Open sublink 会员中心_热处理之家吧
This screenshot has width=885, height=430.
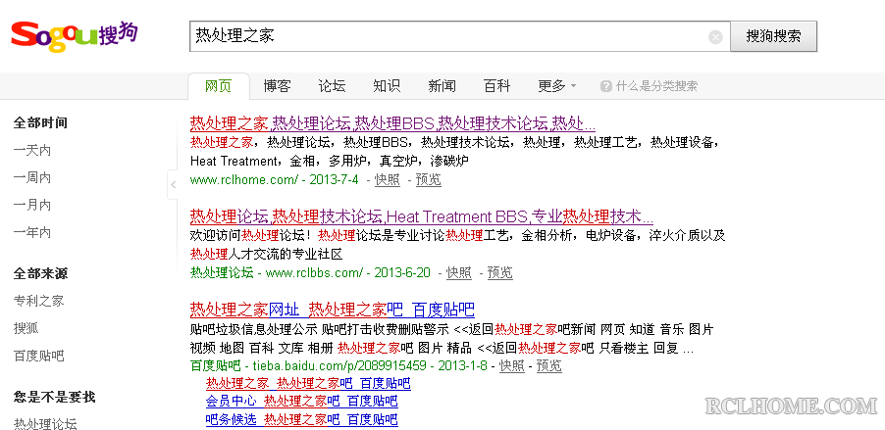[302, 402]
